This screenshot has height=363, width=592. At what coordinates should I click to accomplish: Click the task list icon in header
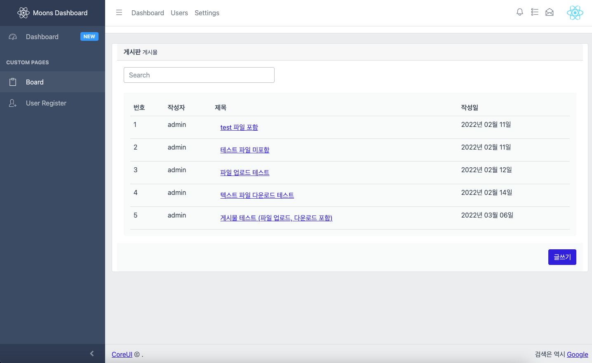(535, 12)
